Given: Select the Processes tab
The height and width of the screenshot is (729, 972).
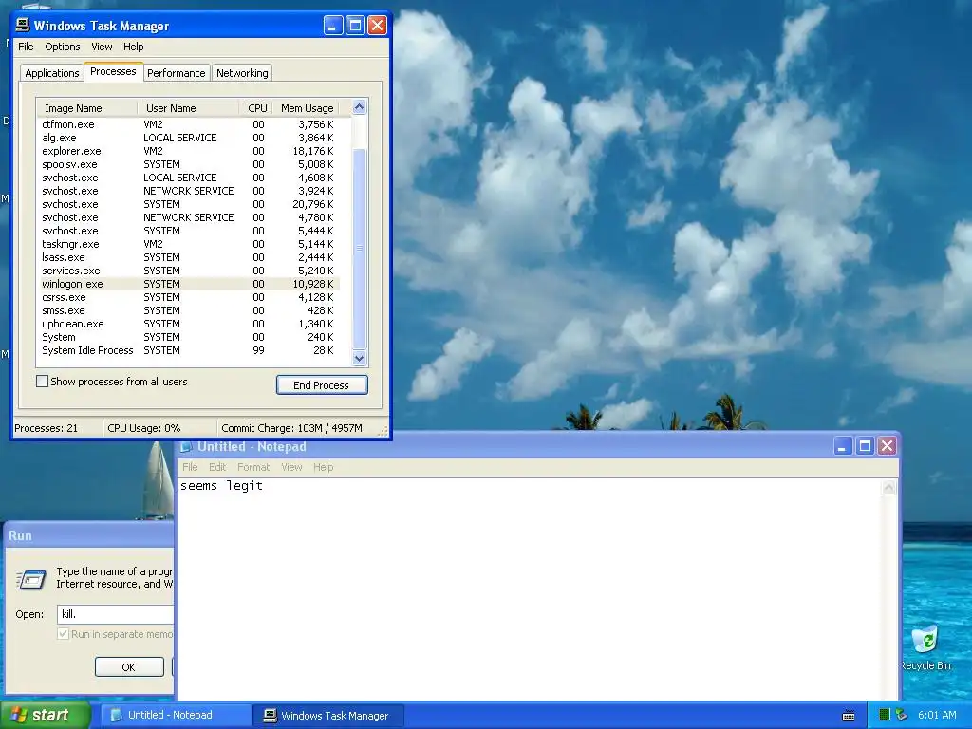Looking at the screenshot, I should point(114,71).
